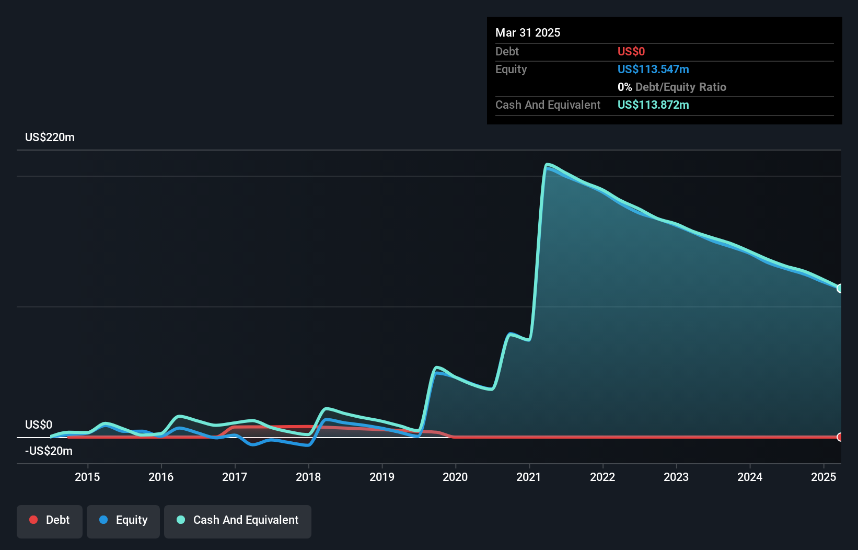Click the teal Cash And Equivalent legend dot
The height and width of the screenshot is (550, 858).
181,520
